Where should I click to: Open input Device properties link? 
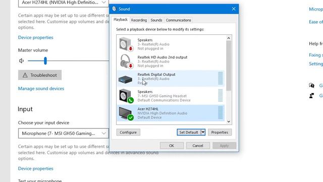pos(36,168)
